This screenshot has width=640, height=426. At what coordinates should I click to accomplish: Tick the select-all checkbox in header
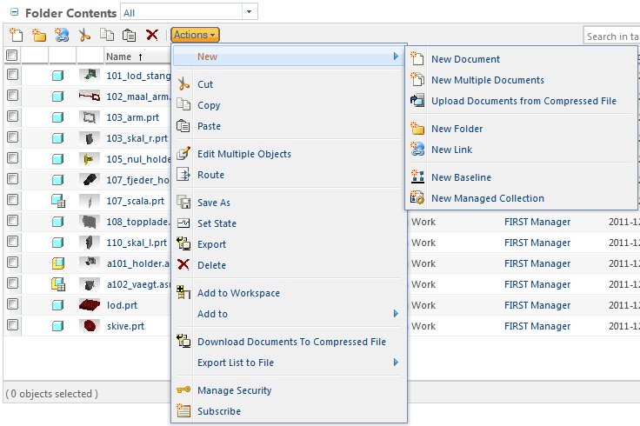coord(12,55)
